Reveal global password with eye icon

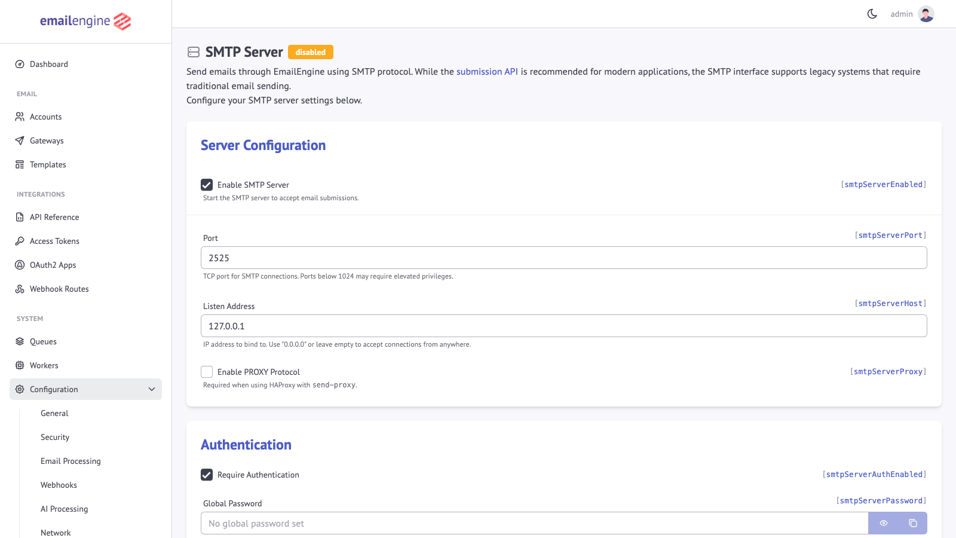[884, 523]
